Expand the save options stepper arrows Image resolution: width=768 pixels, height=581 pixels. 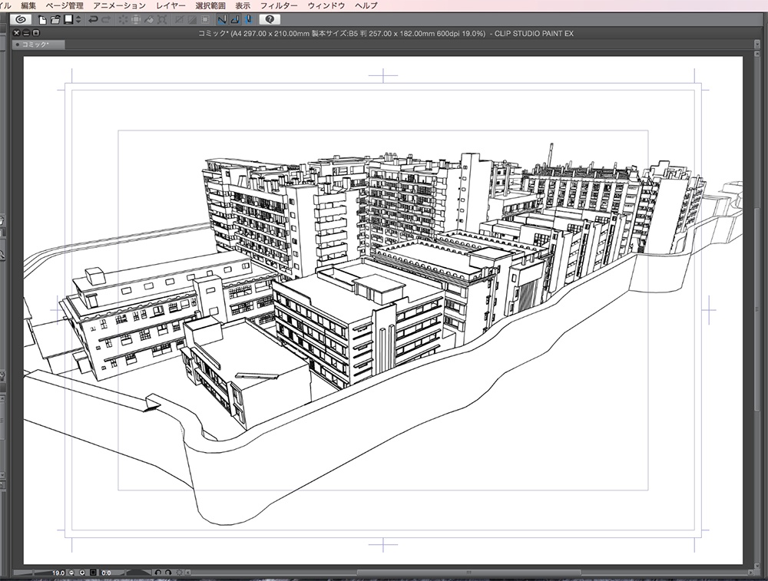(x=78, y=18)
